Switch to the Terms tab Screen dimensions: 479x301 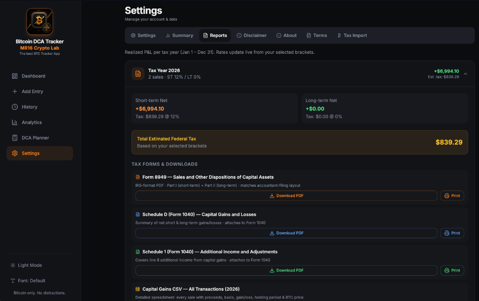coord(317,36)
